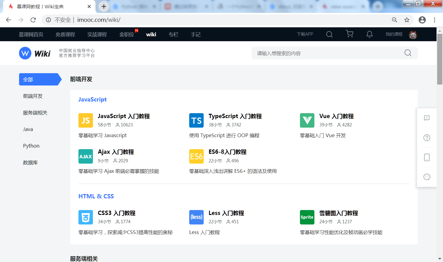Click description 使用 TypeScript 进行 OOP 编程
This screenshot has width=443, height=262.
pos(224,135)
